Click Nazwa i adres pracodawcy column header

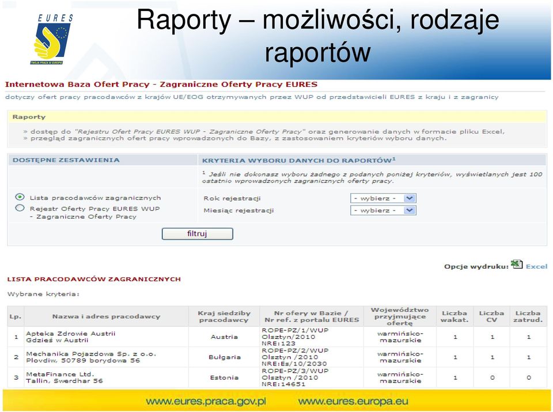click(106, 316)
